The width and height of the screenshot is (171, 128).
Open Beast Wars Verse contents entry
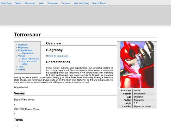(30, 59)
